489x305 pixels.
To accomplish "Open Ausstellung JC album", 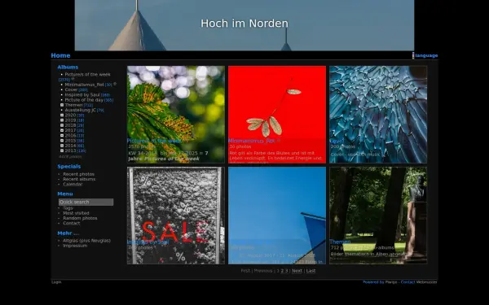I will 80,110.
